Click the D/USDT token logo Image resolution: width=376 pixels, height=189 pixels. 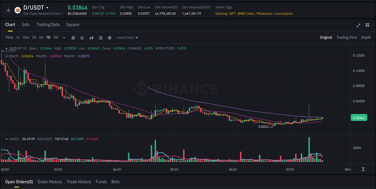[17, 9]
